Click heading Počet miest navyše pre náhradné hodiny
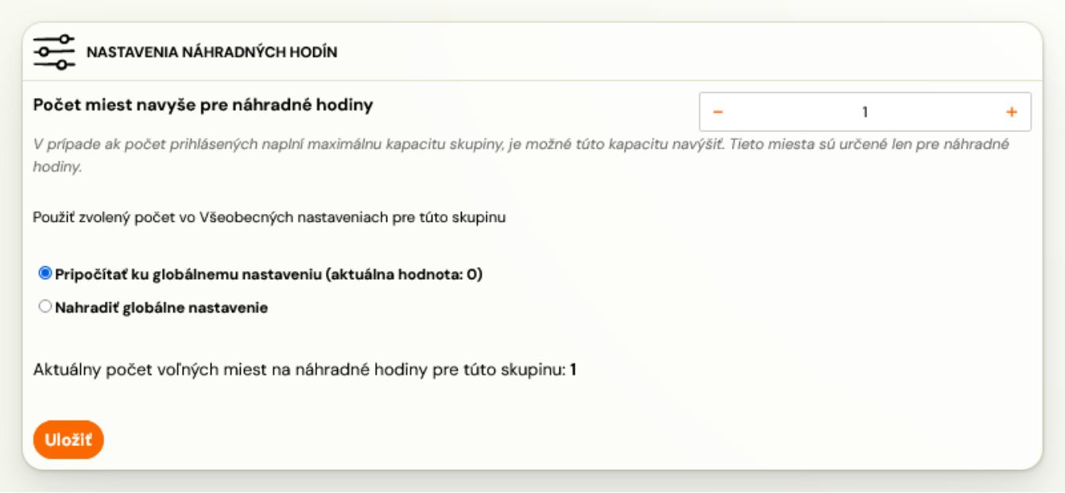Screen dimensions: 1065x493 click(x=203, y=105)
